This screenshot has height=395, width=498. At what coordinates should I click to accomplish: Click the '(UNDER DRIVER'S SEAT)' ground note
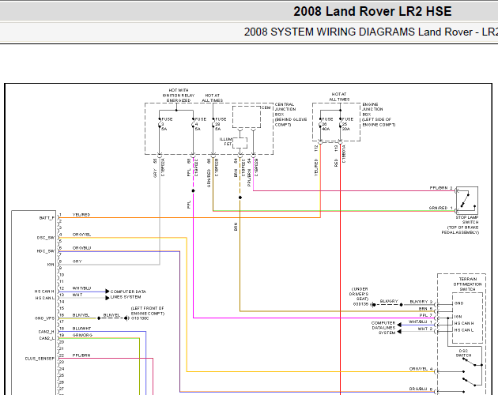coord(360,294)
